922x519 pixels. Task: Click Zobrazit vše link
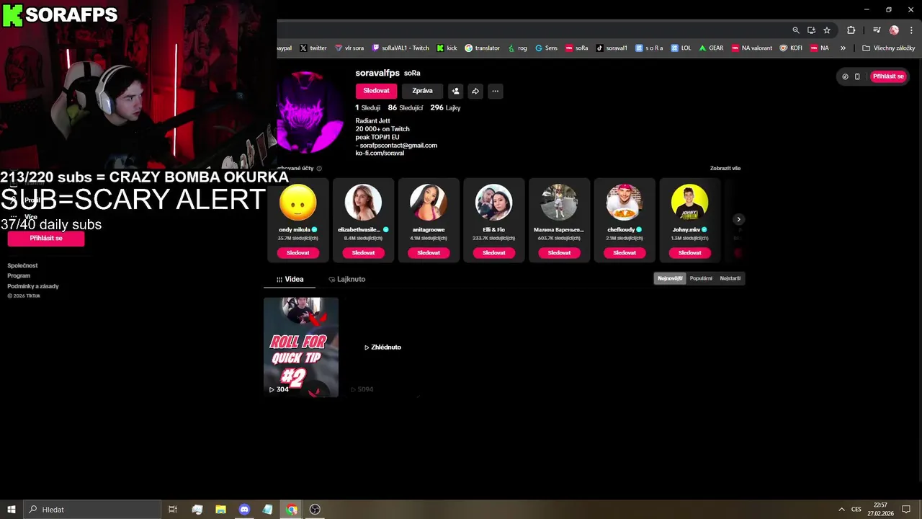725,168
